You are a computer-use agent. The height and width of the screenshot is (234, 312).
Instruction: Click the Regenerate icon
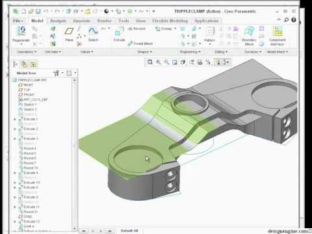(21, 31)
